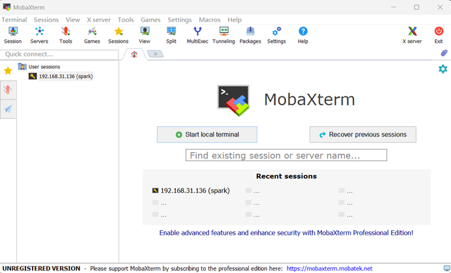Screen dimensions: 451x273
Task: Click Recover previous sessions button
Action: click(363, 135)
